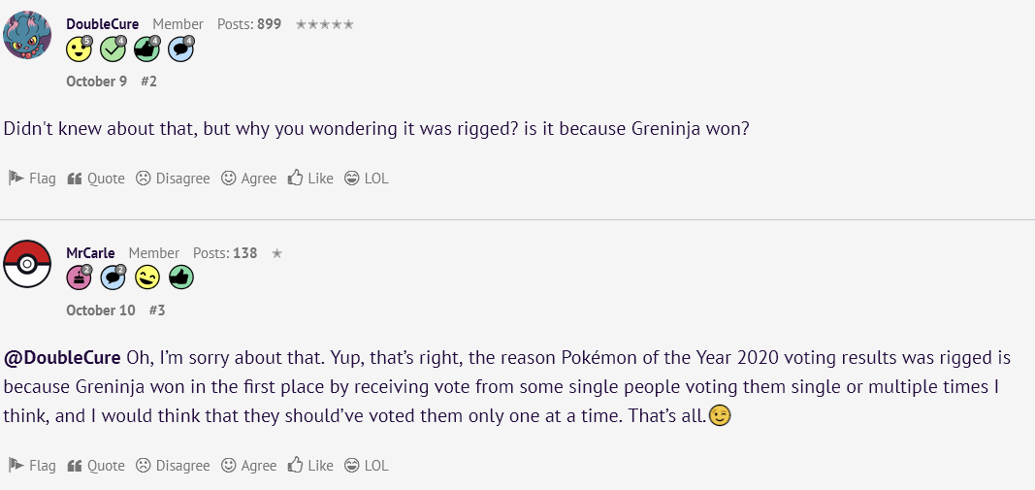This screenshot has height=490, width=1035.
Task: Click MrCarle's green thumbs-up badge
Action: (180, 278)
